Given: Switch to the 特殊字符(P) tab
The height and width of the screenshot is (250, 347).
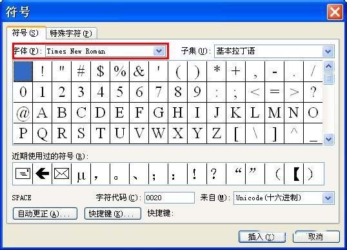Looking at the screenshot, I should [x=71, y=34].
